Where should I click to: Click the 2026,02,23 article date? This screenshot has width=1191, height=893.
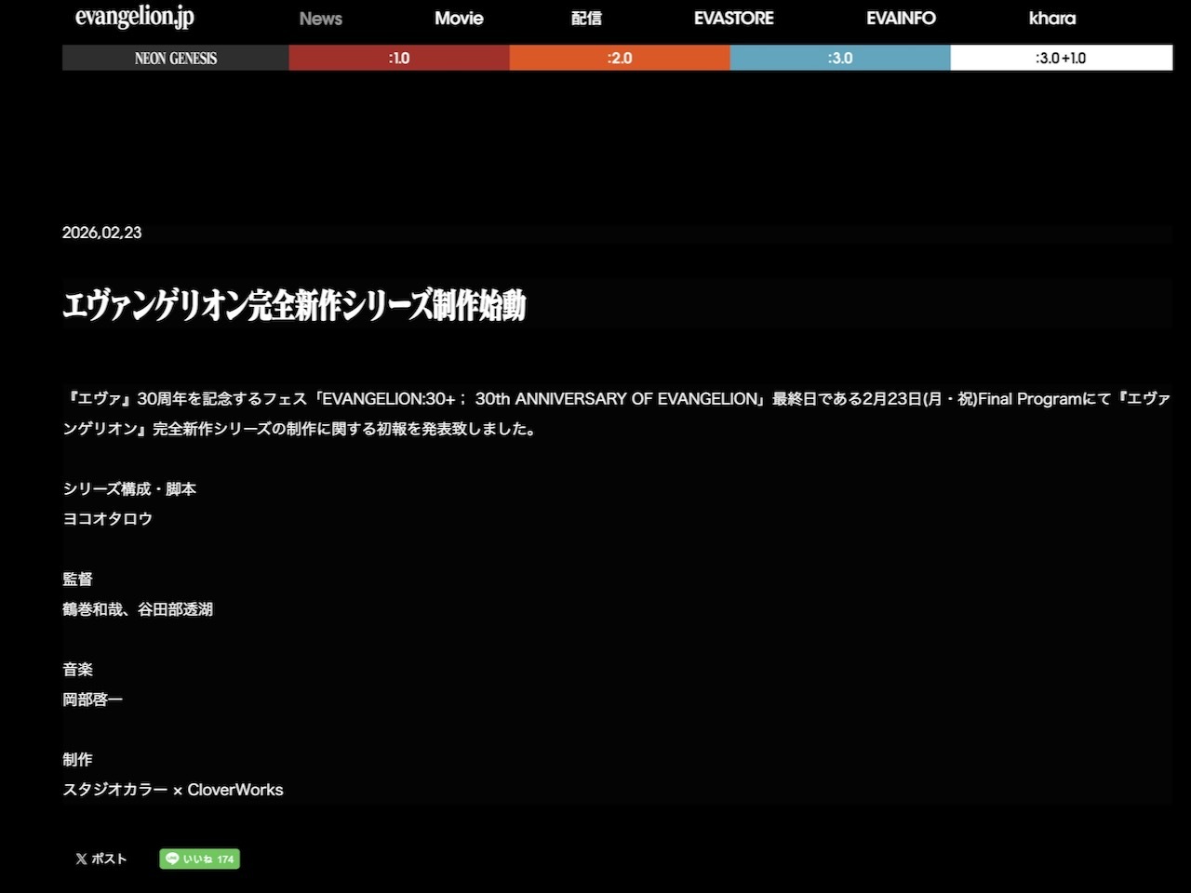pos(101,233)
